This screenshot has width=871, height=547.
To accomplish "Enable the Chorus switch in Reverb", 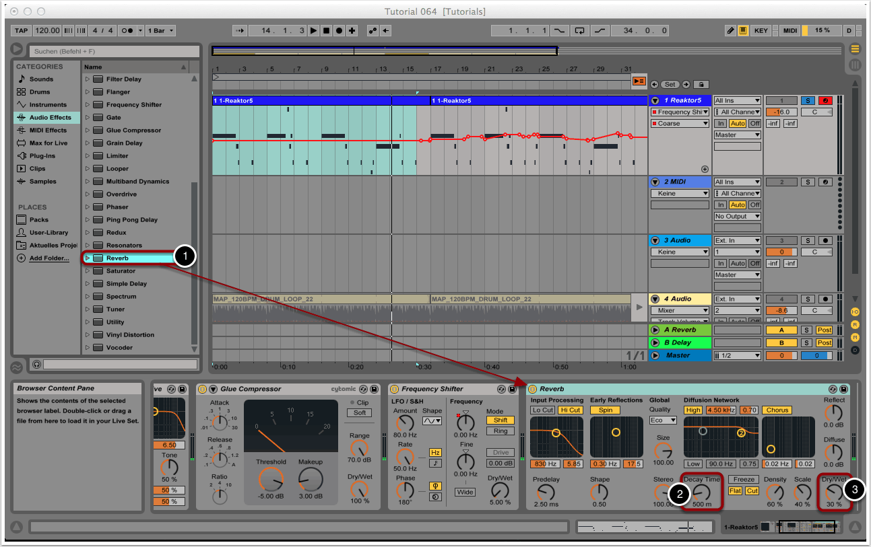I will 777,410.
